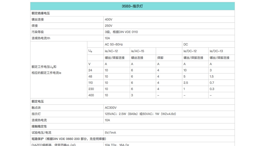This screenshot has height=146, width=268.
Task: Select the 2.5 current value cell
Action: pos(186,83)
